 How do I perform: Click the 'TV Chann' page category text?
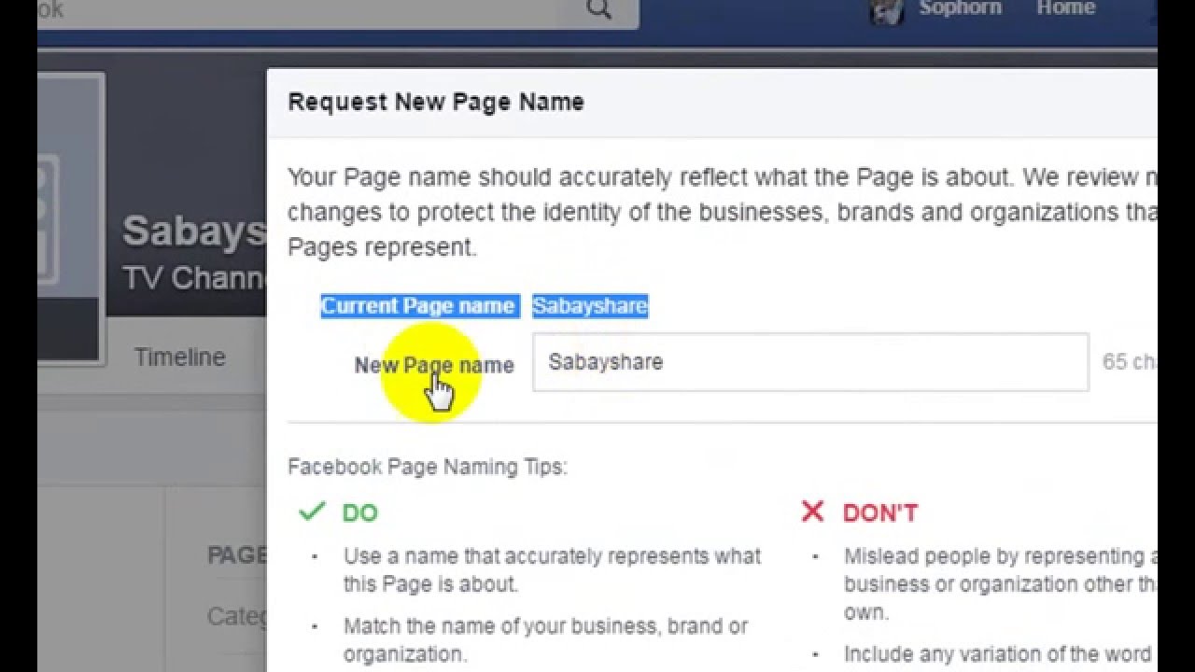point(194,278)
